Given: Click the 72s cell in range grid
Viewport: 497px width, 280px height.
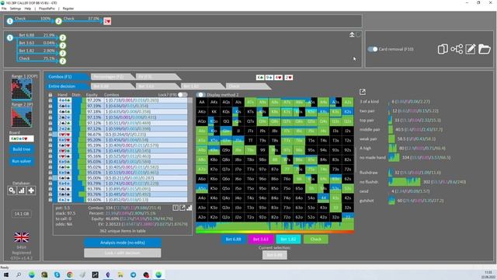Looking at the screenshot, I should click(x=348, y=170).
